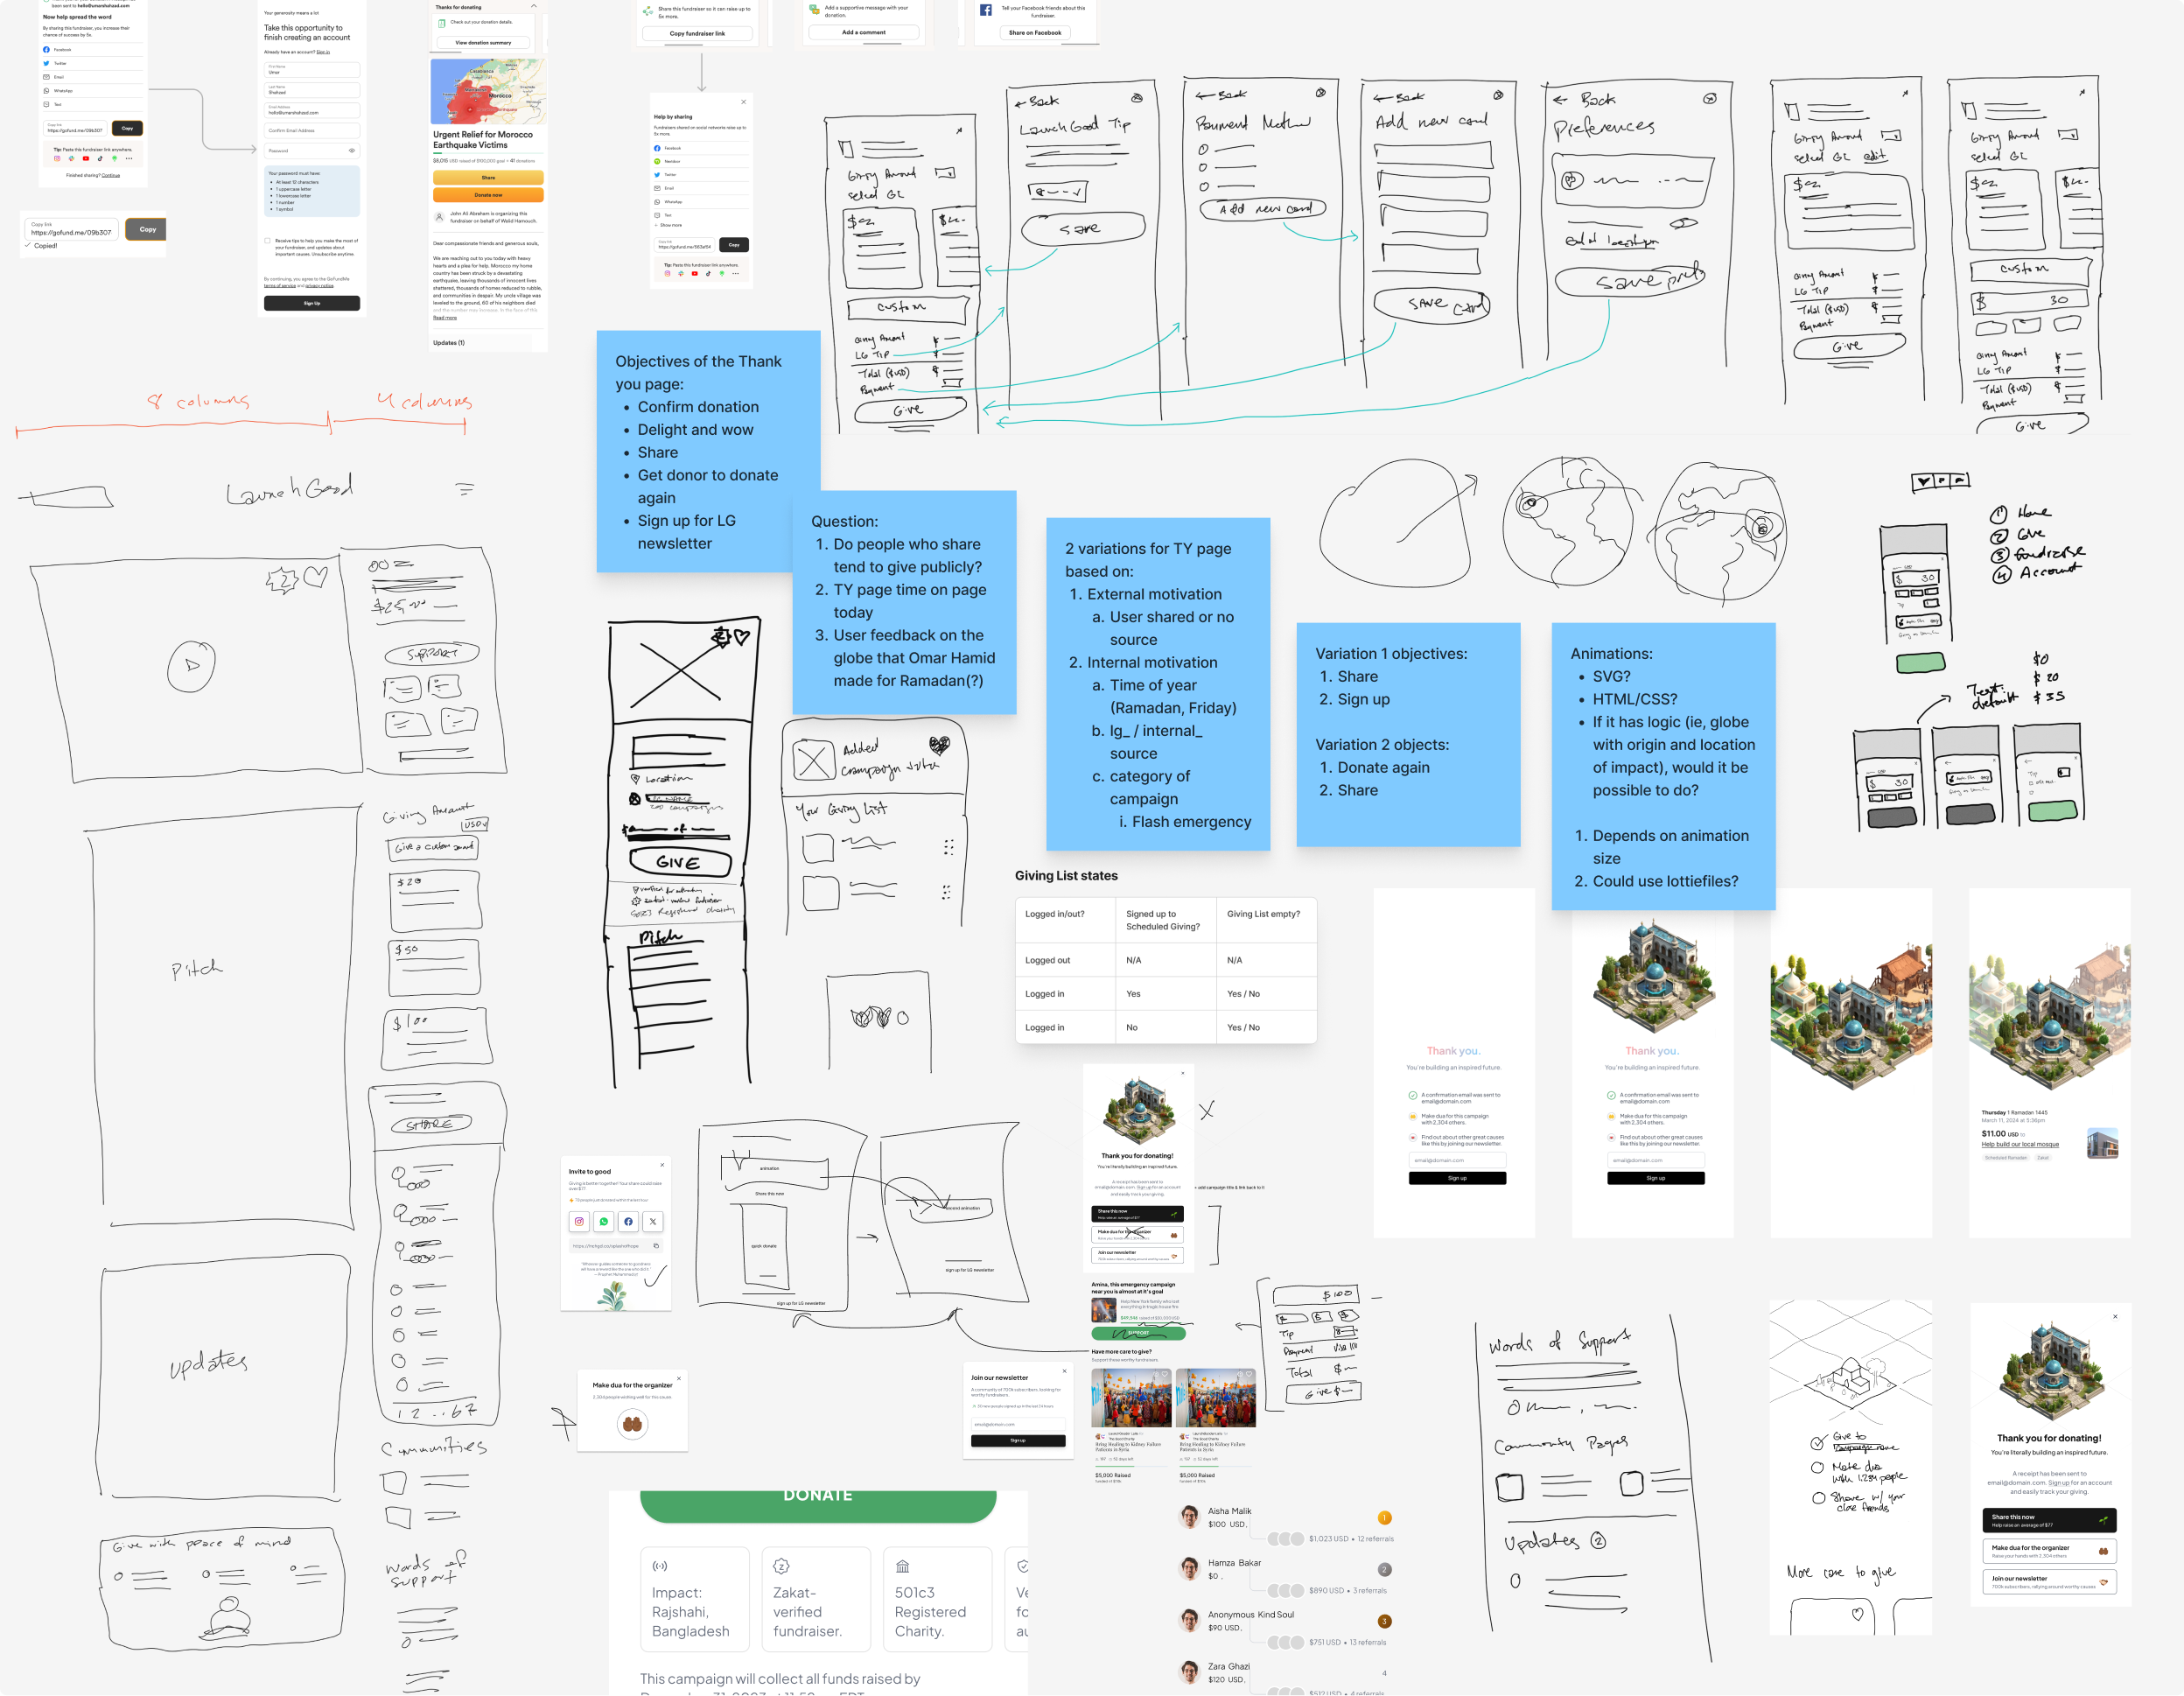Image resolution: width=2184 pixels, height=1696 pixels.
Task: Toggle password visibility eye icon
Action: (352, 151)
